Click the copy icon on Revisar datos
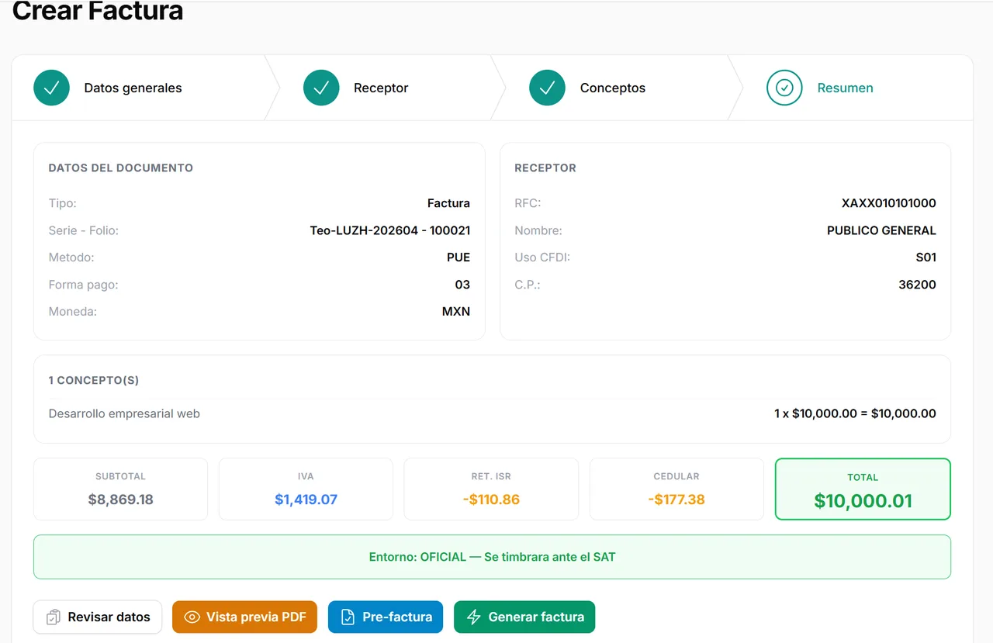This screenshot has height=643, width=993. (x=53, y=617)
